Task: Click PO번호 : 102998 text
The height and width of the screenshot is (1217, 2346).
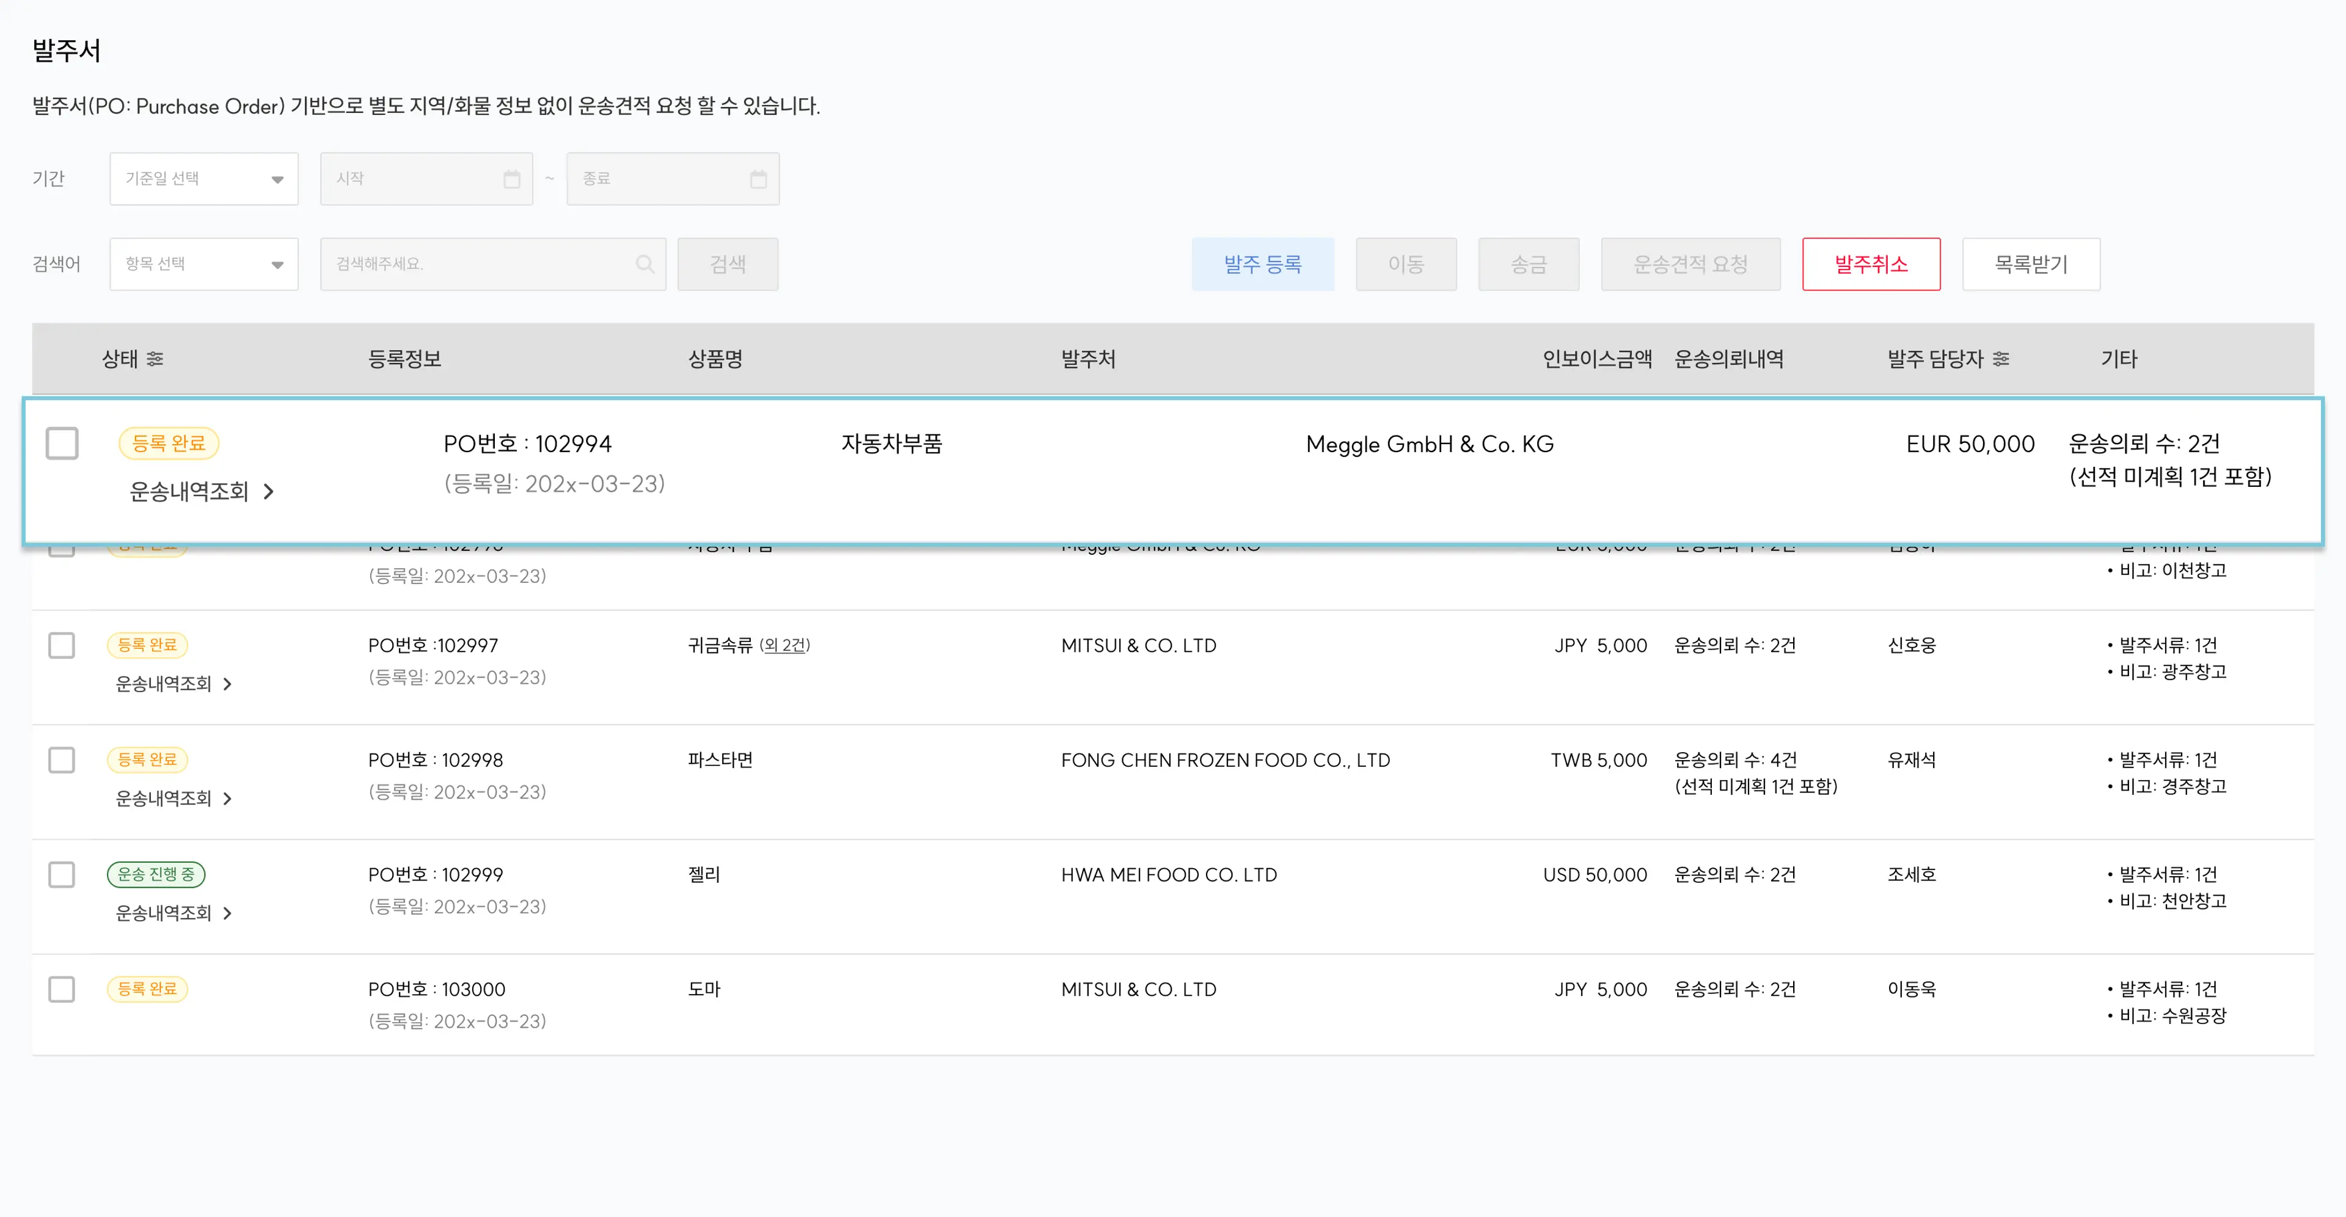Action: [x=436, y=761]
